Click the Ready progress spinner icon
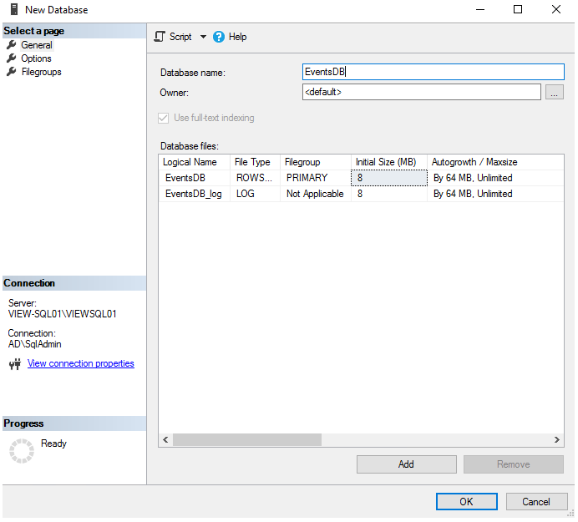Screen dimensions: 578x522 point(20,450)
